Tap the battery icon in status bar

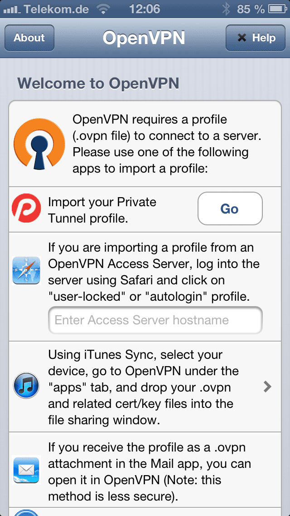277,9
